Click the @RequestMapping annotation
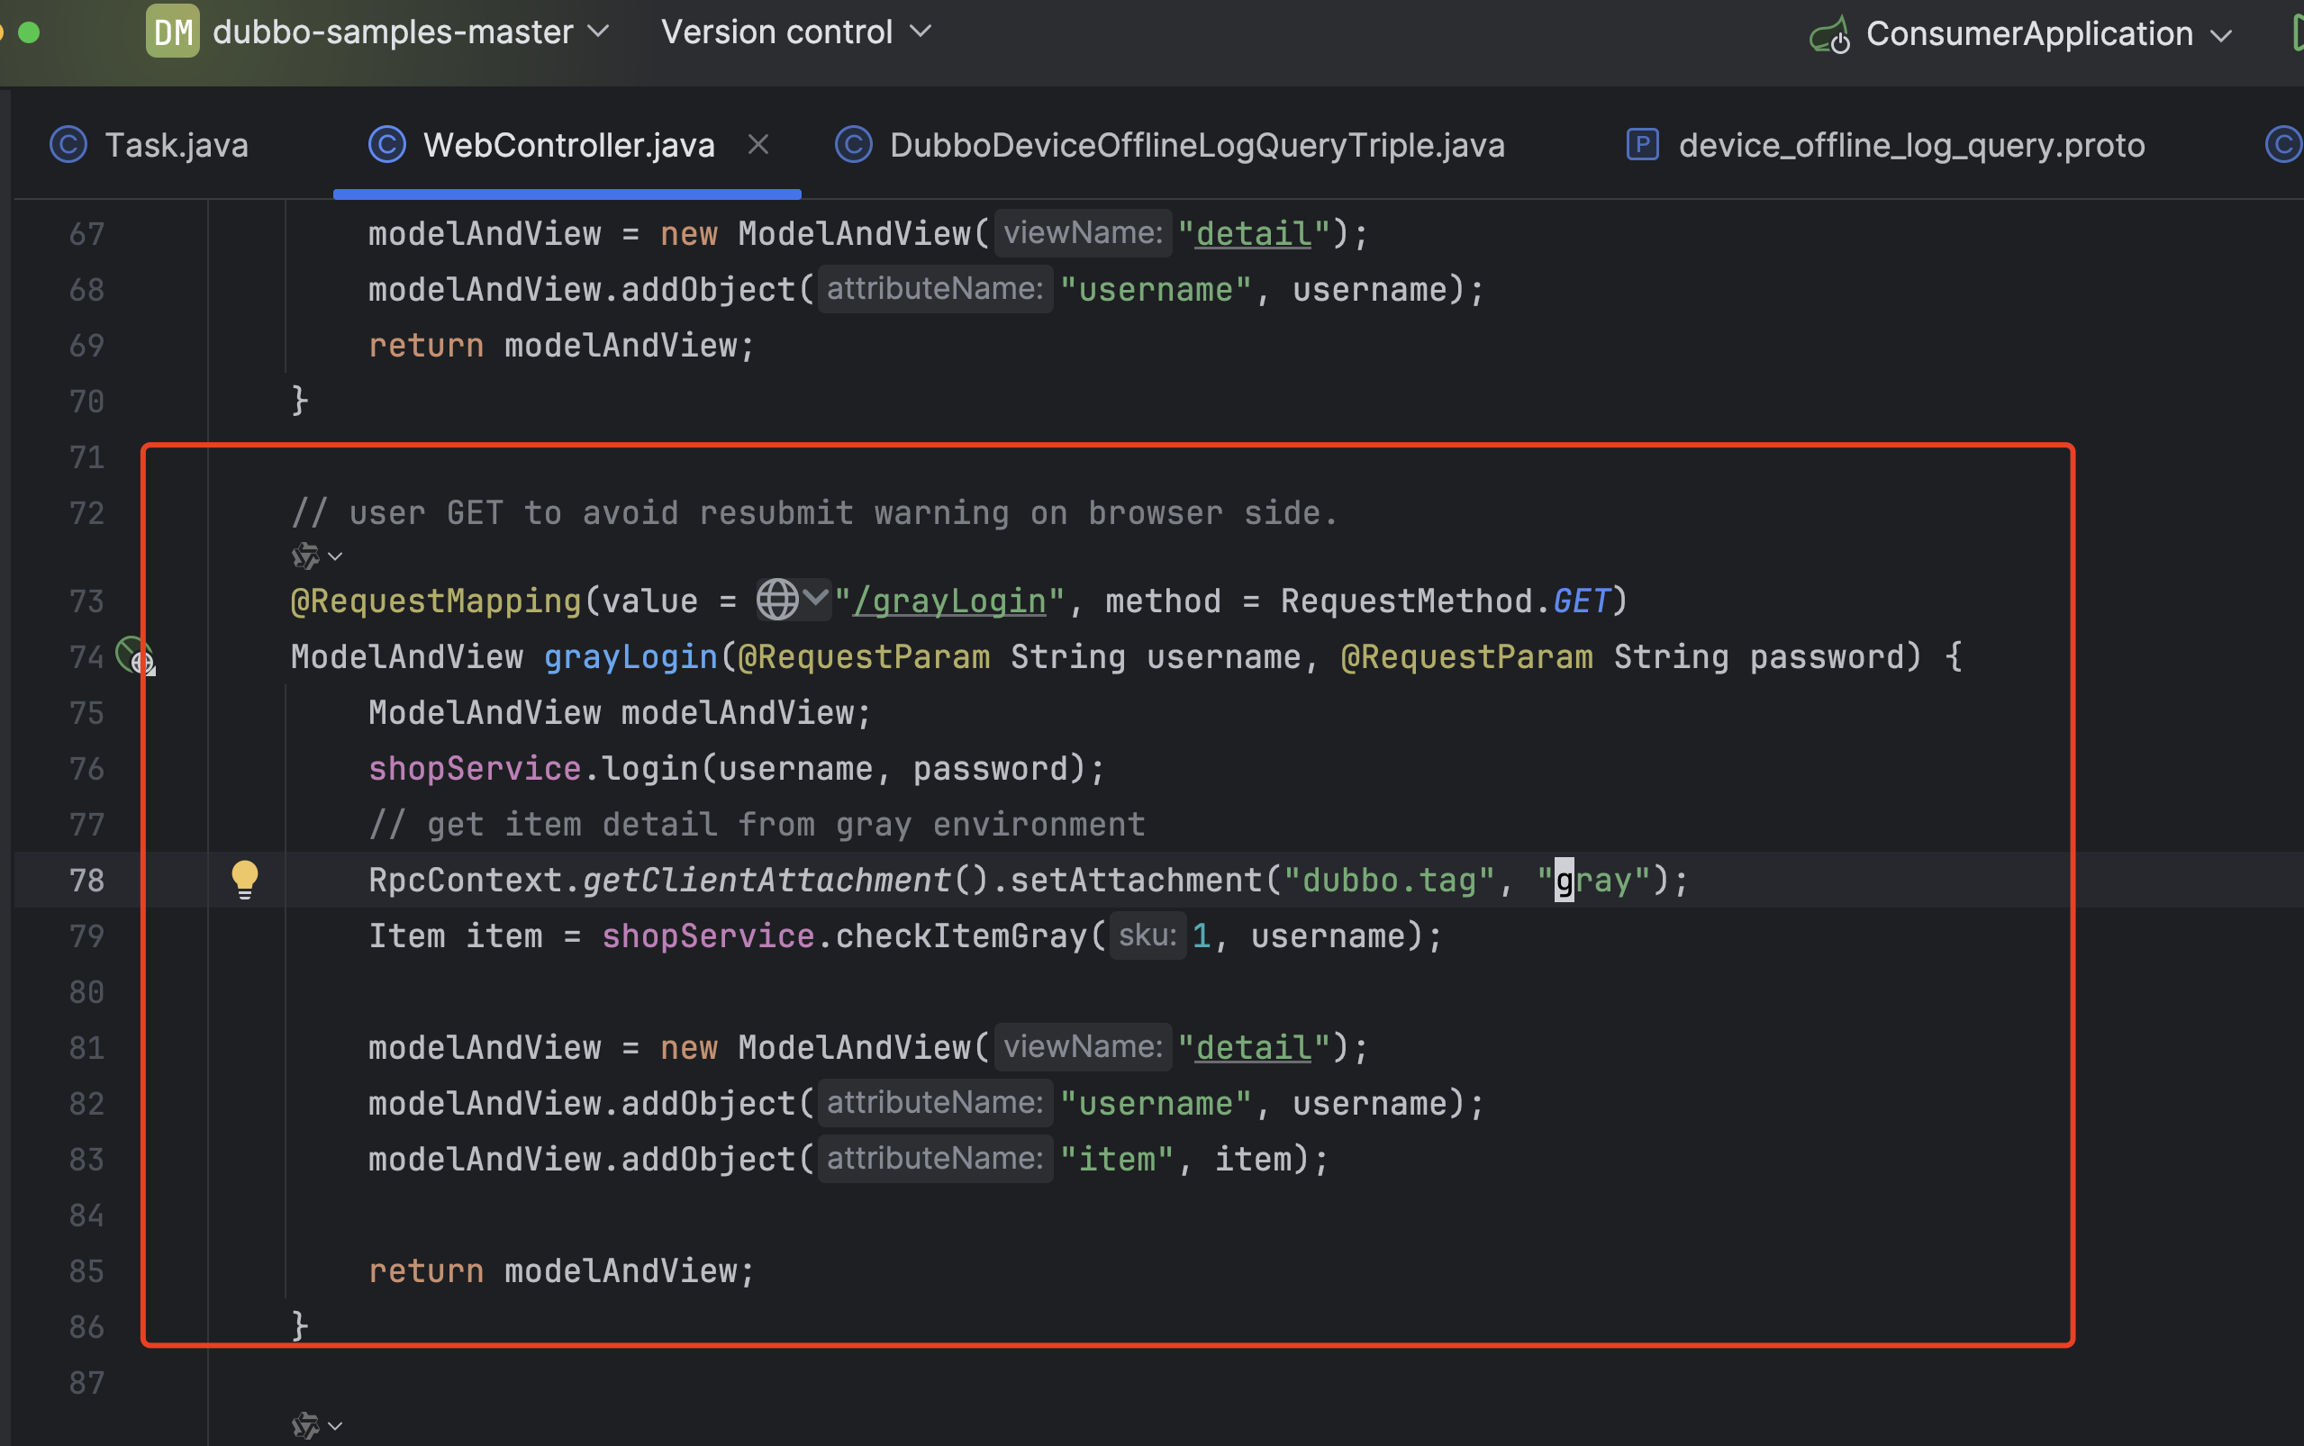Viewport: 2304px width, 1446px height. (x=436, y=601)
